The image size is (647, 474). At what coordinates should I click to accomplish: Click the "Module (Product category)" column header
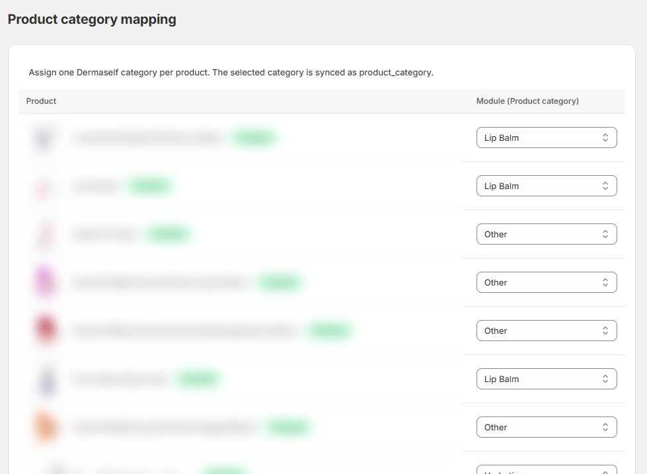pos(527,101)
